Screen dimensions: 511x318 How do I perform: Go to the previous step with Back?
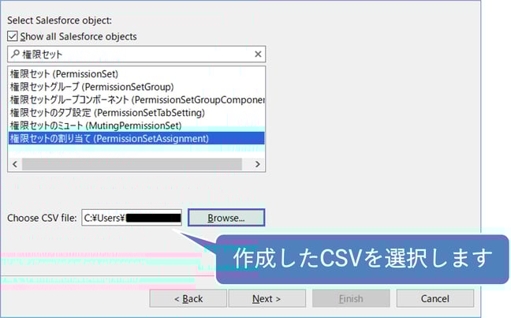tap(188, 298)
